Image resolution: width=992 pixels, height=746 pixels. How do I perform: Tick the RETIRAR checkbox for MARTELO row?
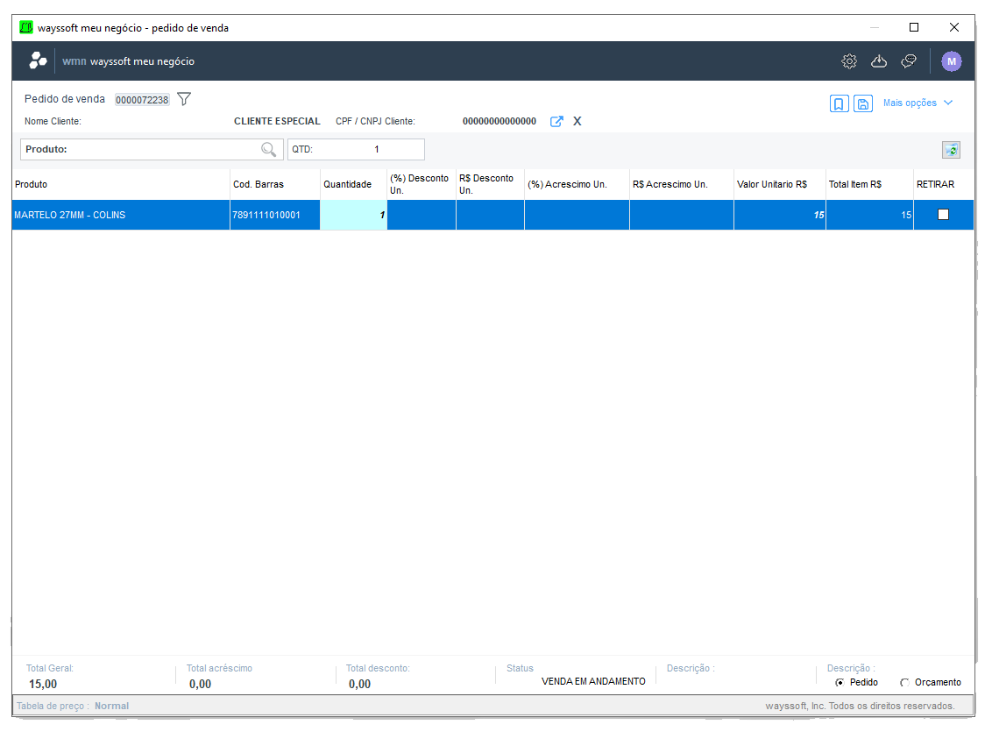pyautogui.click(x=943, y=215)
